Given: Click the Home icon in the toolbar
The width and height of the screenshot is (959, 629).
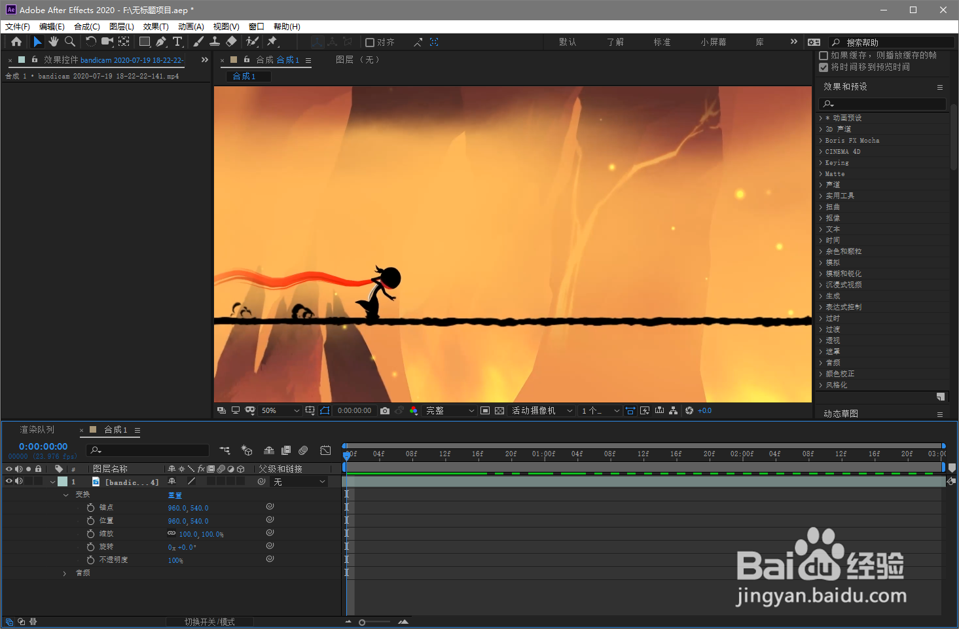Looking at the screenshot, I should tap(16, 42).
